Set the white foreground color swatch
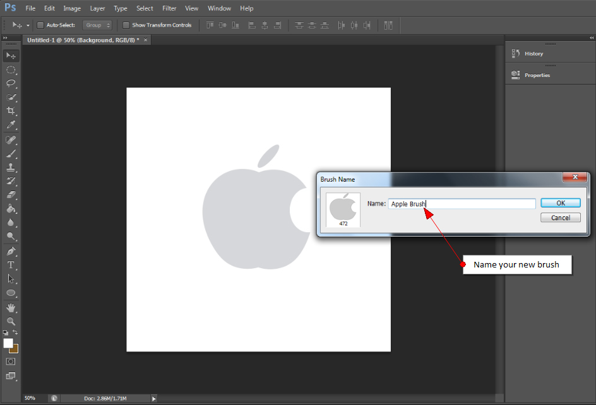 click(8, 343)
